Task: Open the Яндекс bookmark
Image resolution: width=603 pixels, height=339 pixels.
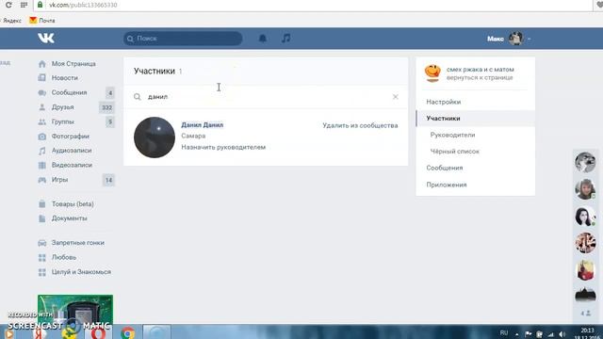Action: tap(11, 21)
